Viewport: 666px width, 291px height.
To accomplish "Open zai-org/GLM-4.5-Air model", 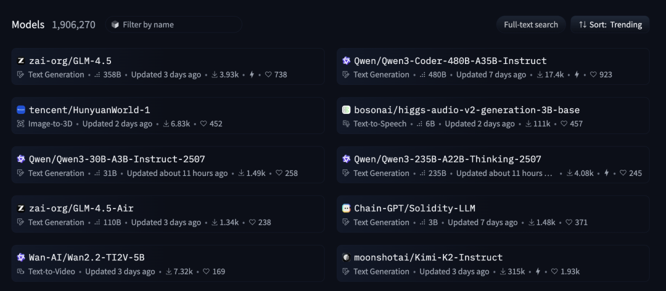I will (x=168, y=214).
